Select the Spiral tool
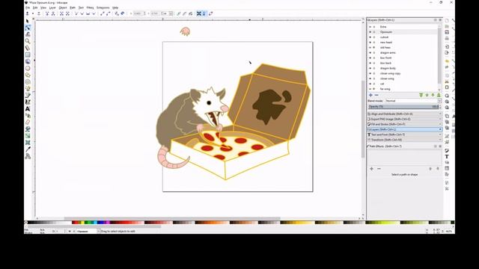The width and height of the screenshot is (479, 269). click(x=28, y=81)
